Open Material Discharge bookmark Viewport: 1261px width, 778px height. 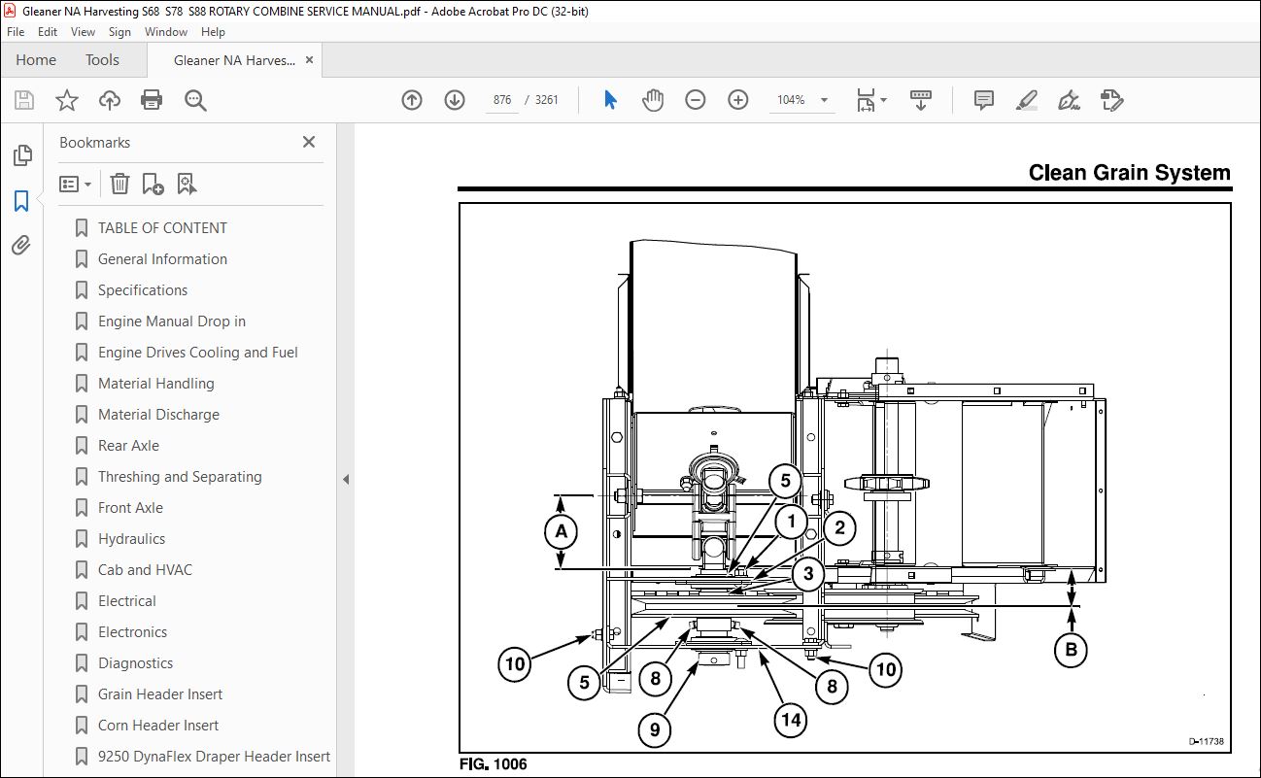point(158,415)
